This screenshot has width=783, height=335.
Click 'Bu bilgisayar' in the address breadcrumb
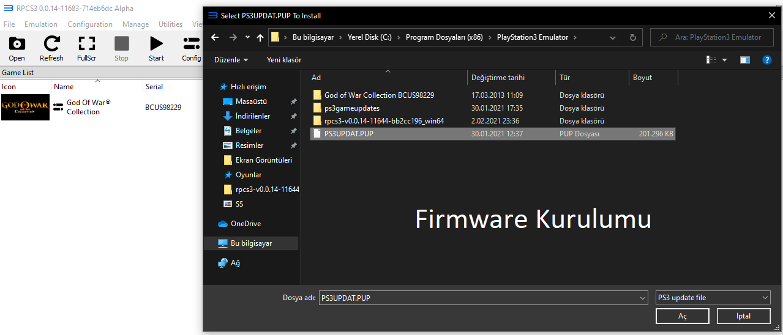pos(313,37)
